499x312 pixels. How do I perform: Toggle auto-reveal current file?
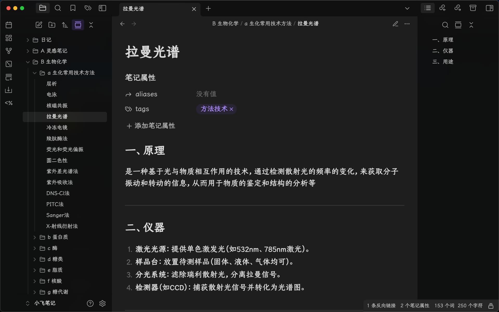[x=78, y=25]
